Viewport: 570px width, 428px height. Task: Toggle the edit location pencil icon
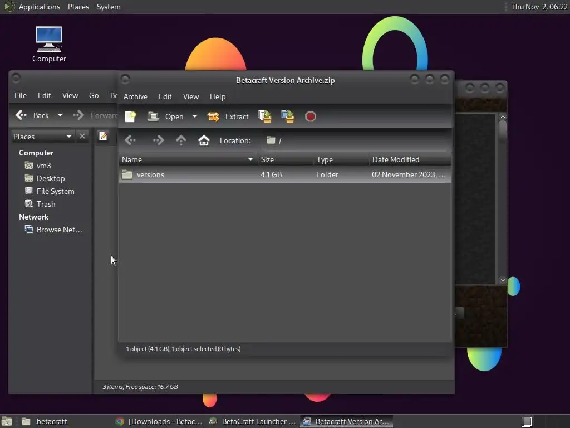click(x=103, y=136)
